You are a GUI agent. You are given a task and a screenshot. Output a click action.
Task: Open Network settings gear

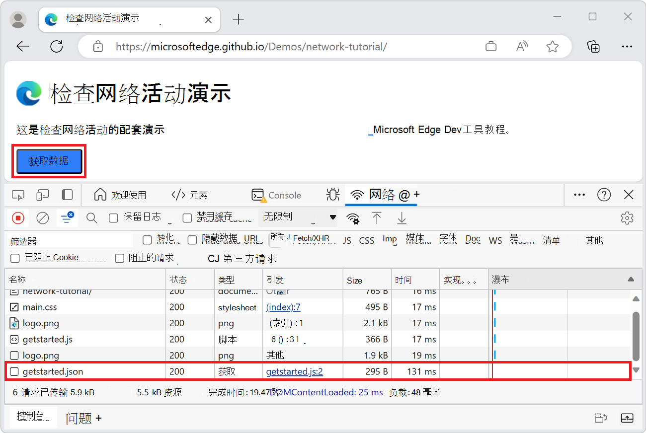[627, 217]
